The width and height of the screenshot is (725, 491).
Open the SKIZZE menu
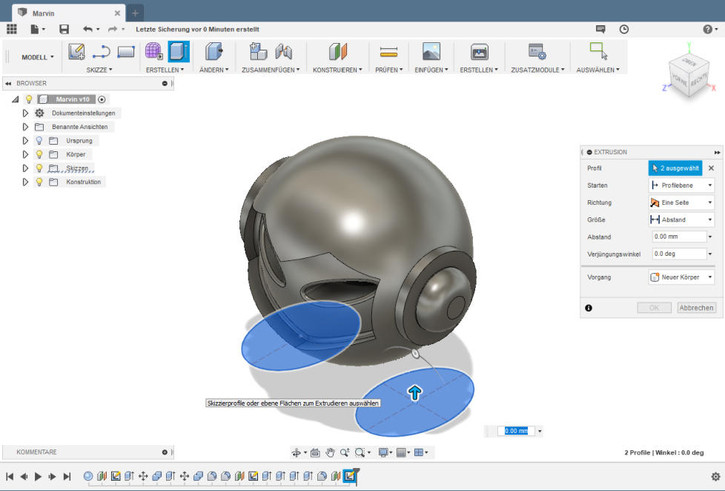(99, 70)
